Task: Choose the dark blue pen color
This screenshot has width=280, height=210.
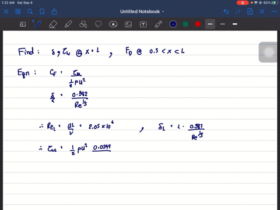Action: (173, 24)
